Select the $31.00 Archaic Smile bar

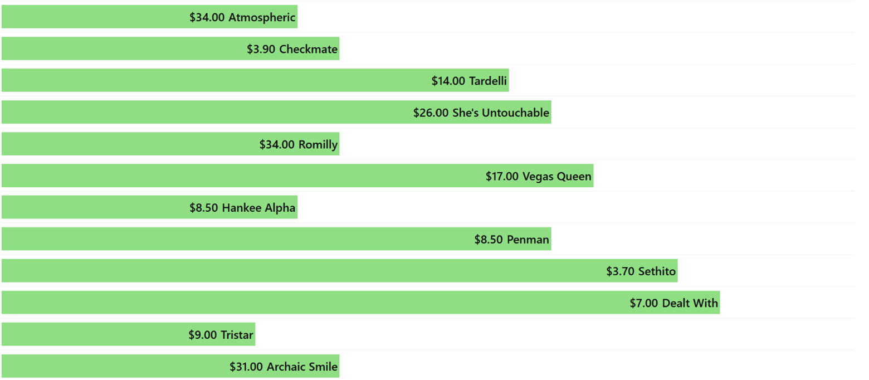[170, 366]
